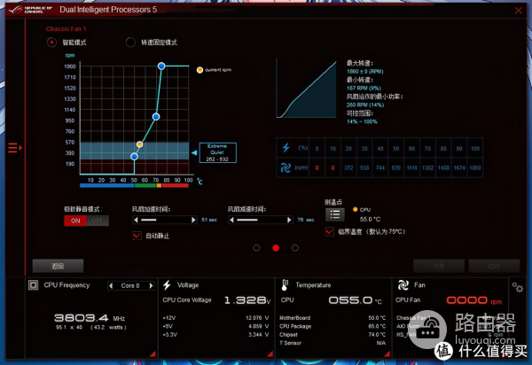
Task: Click the Core 0 selector label
Action: pos(130,285)
